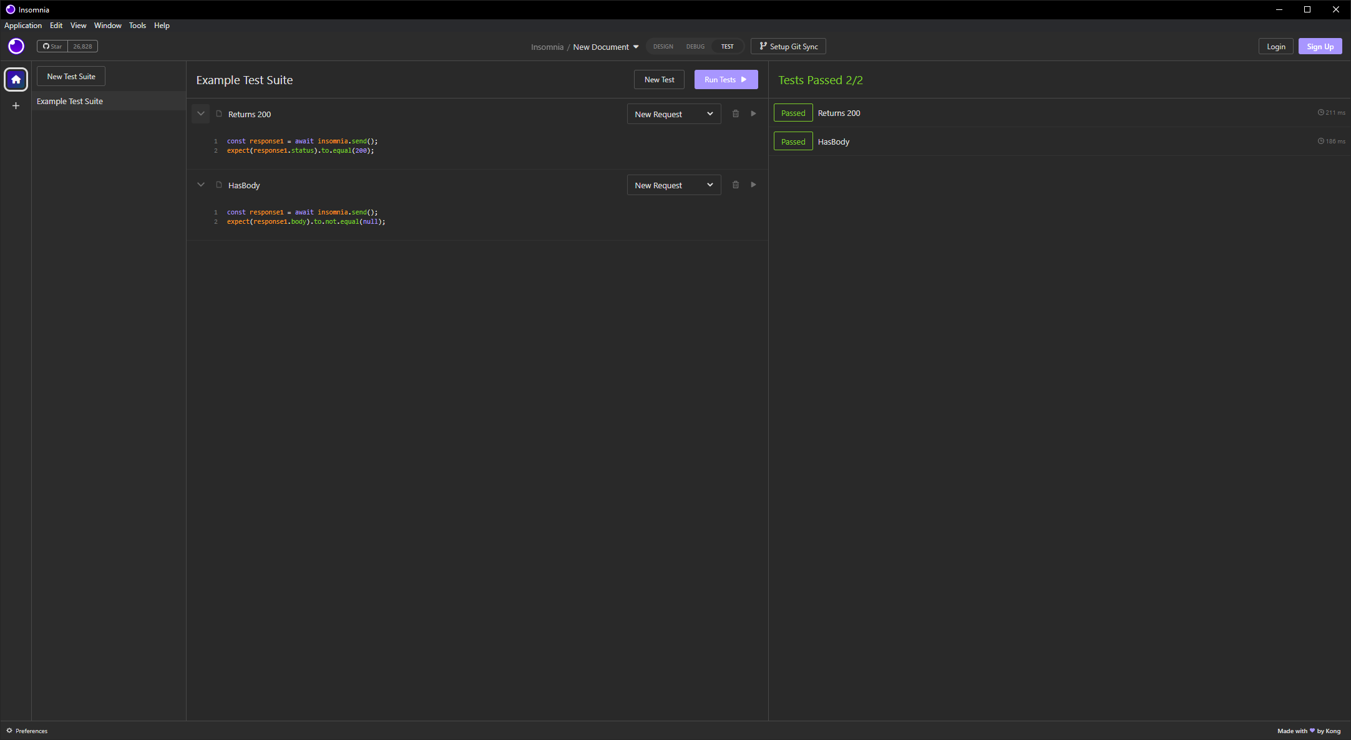Switch to DESIGN mode
The width and height of the screenshot is (1351, 740).
click(x=663, y=47)
